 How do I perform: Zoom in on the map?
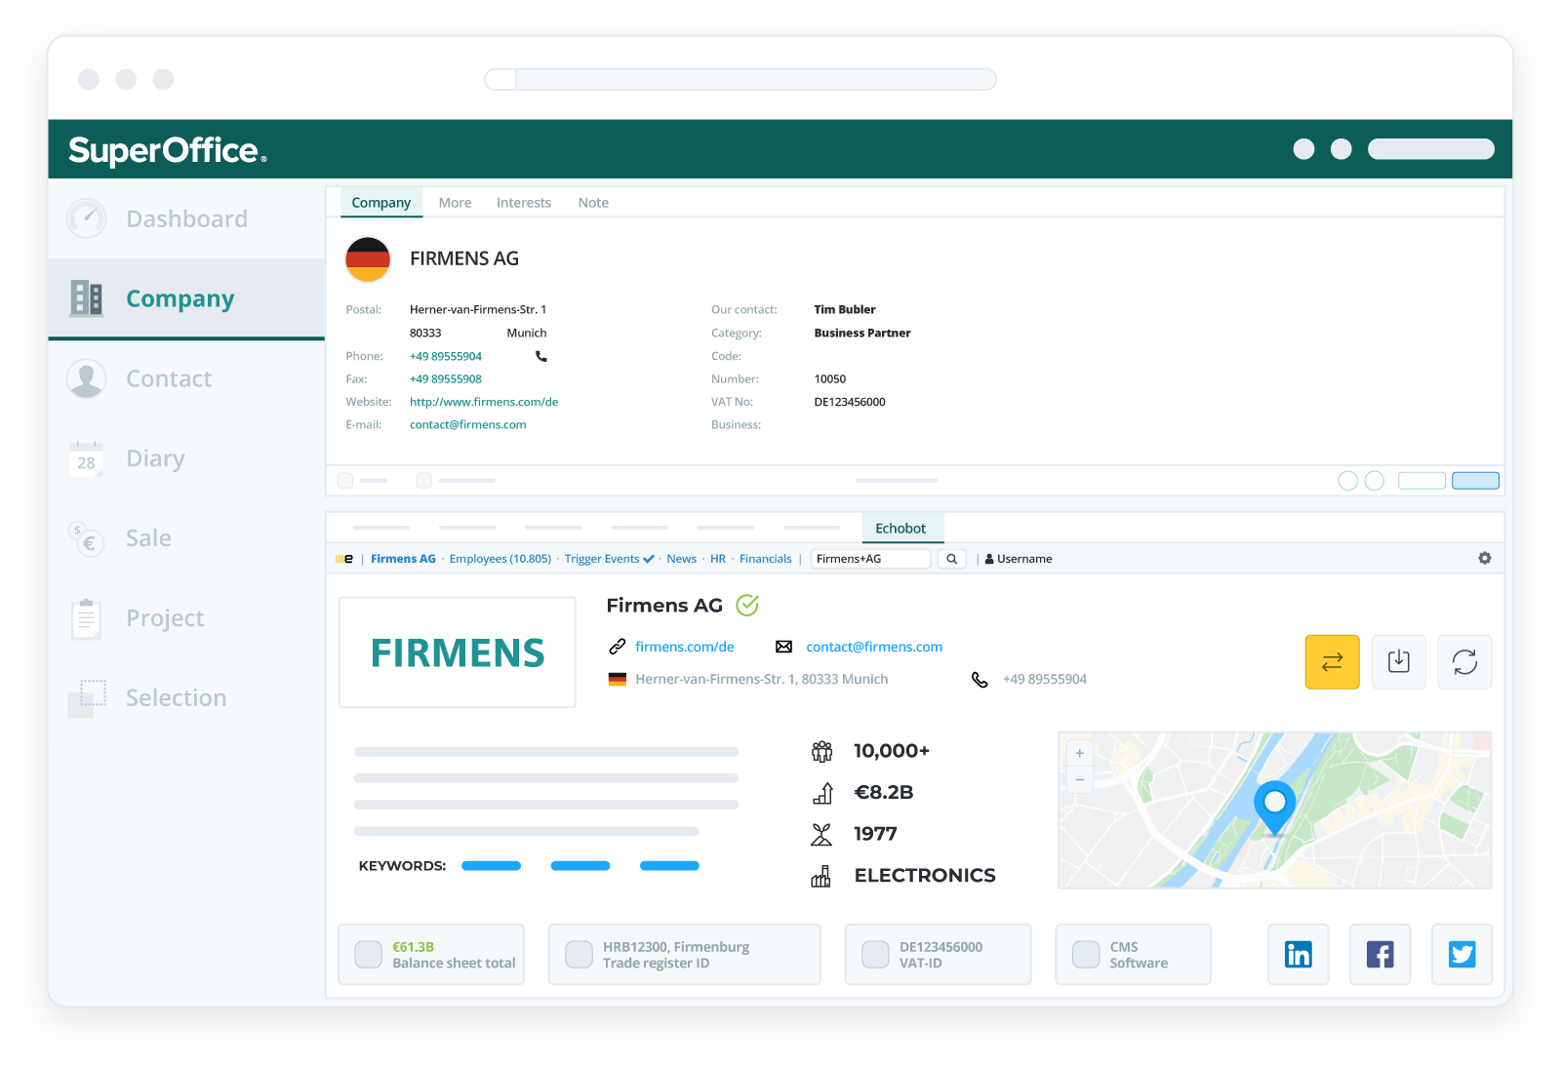coord(1080,753)
